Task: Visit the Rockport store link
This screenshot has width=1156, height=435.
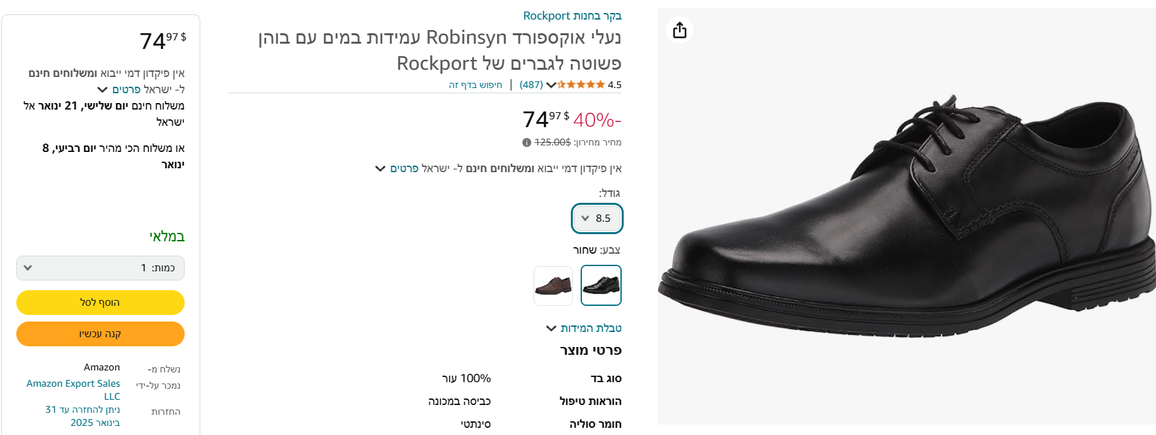Action: click(572, 16)
